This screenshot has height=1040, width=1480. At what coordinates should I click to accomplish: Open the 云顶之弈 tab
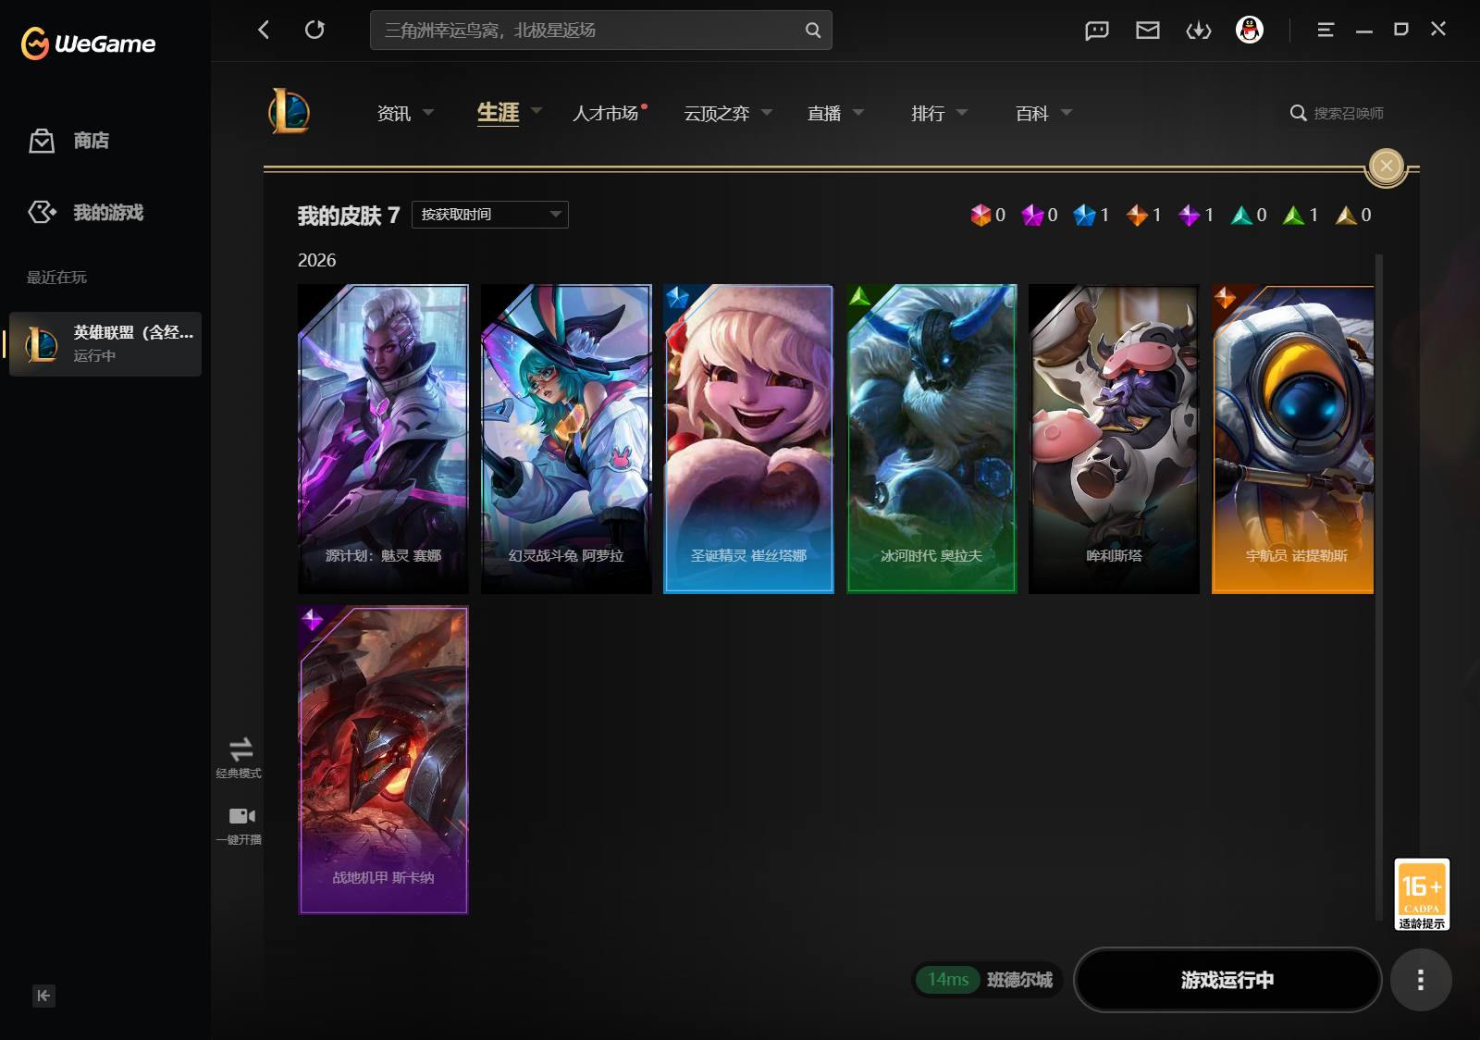[716, 113]
